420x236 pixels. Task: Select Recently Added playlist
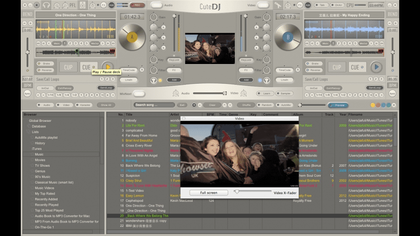46,199
